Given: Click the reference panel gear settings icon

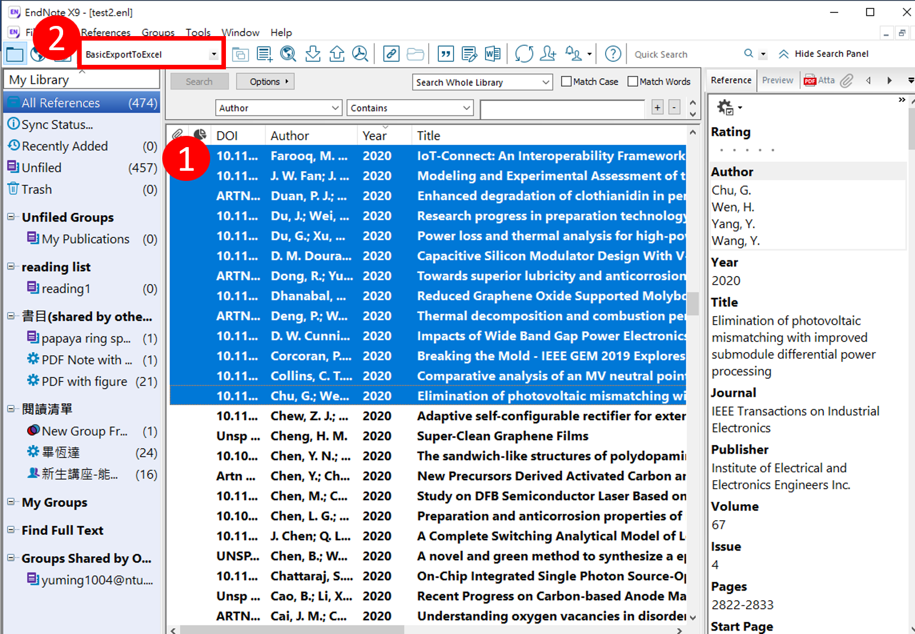Looking at the screenshot, I should click(725, 107).
